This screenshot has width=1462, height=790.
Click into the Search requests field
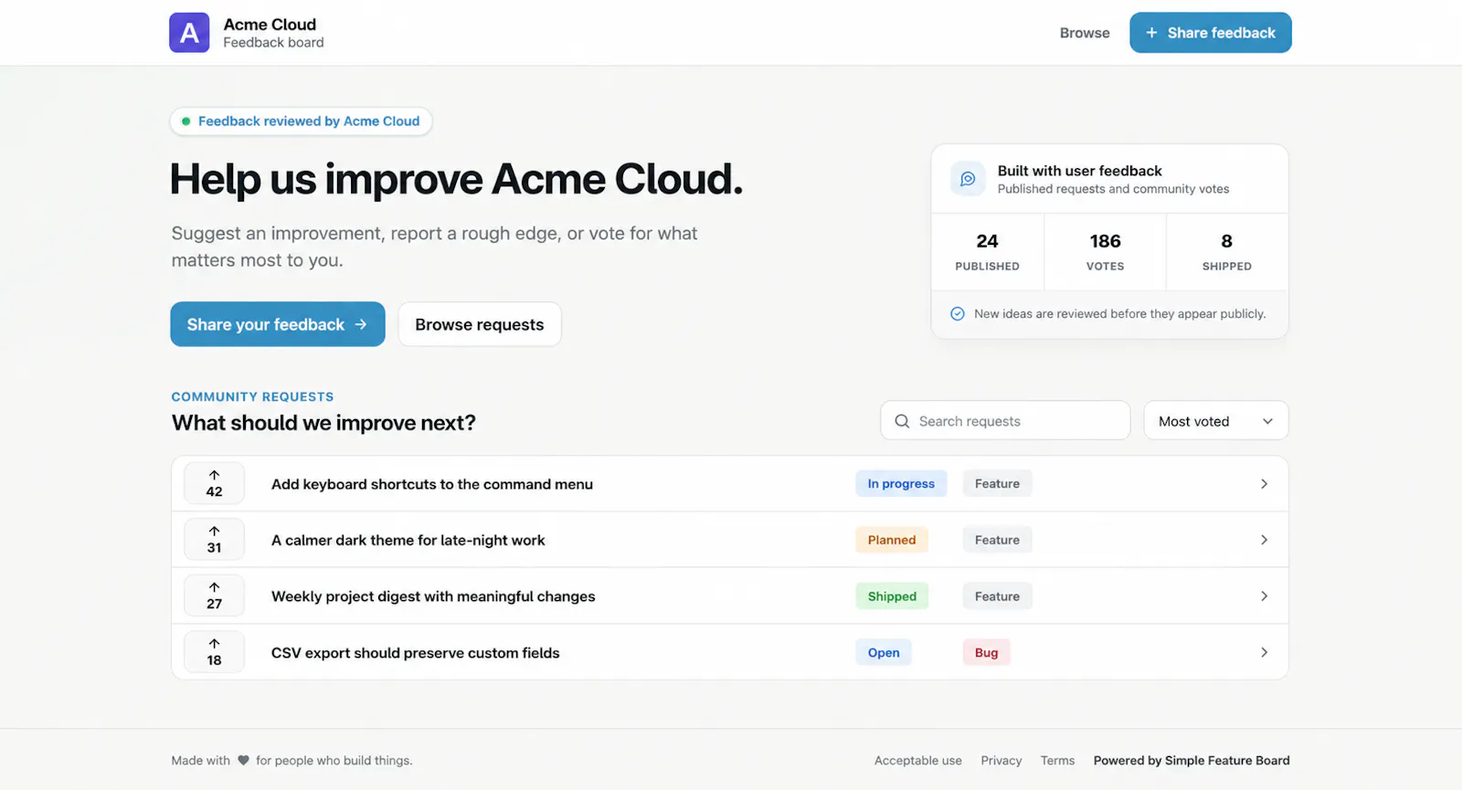coord(1005,421)
